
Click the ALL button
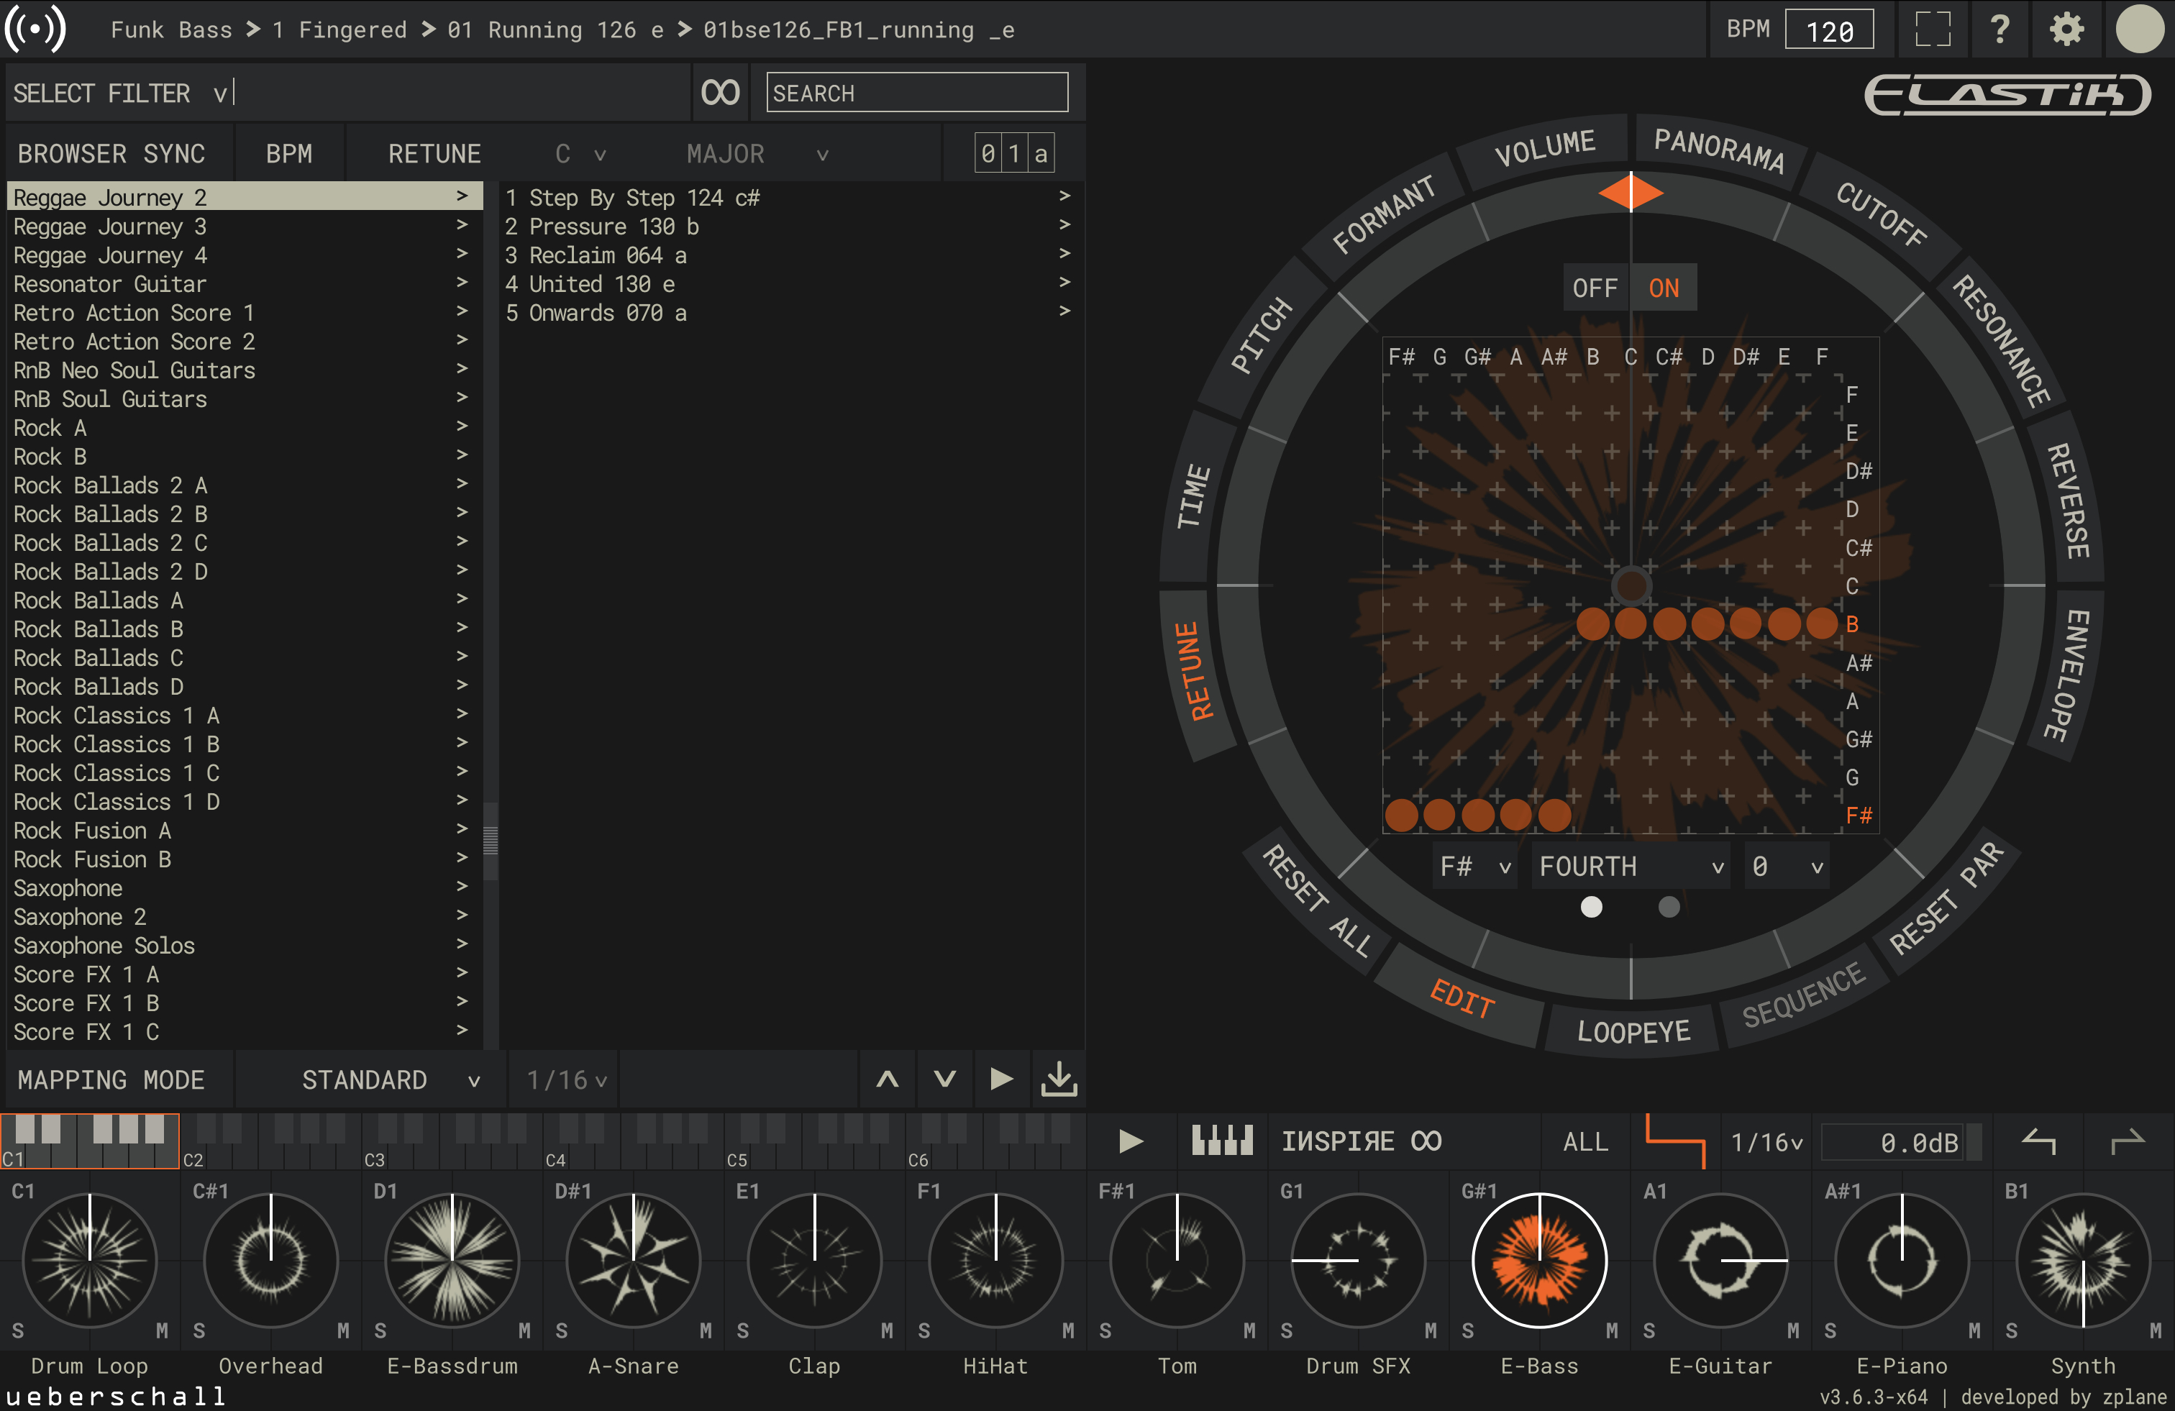[x=1585, y=1141]
